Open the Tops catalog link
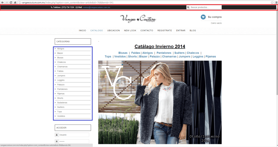This screenshot has height=147, width=278. click(x=108, y=57)
